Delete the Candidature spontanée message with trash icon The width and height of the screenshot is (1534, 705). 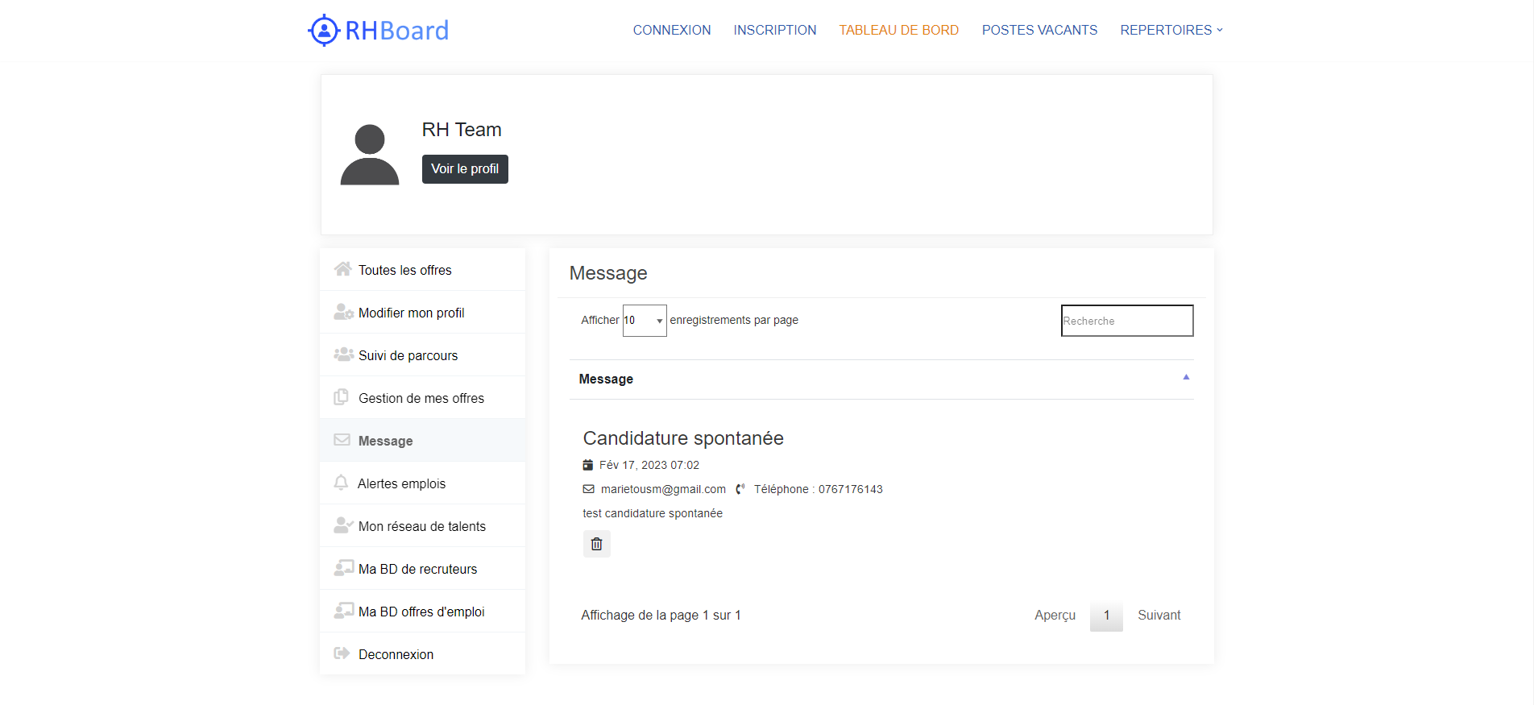coord(596,544)
